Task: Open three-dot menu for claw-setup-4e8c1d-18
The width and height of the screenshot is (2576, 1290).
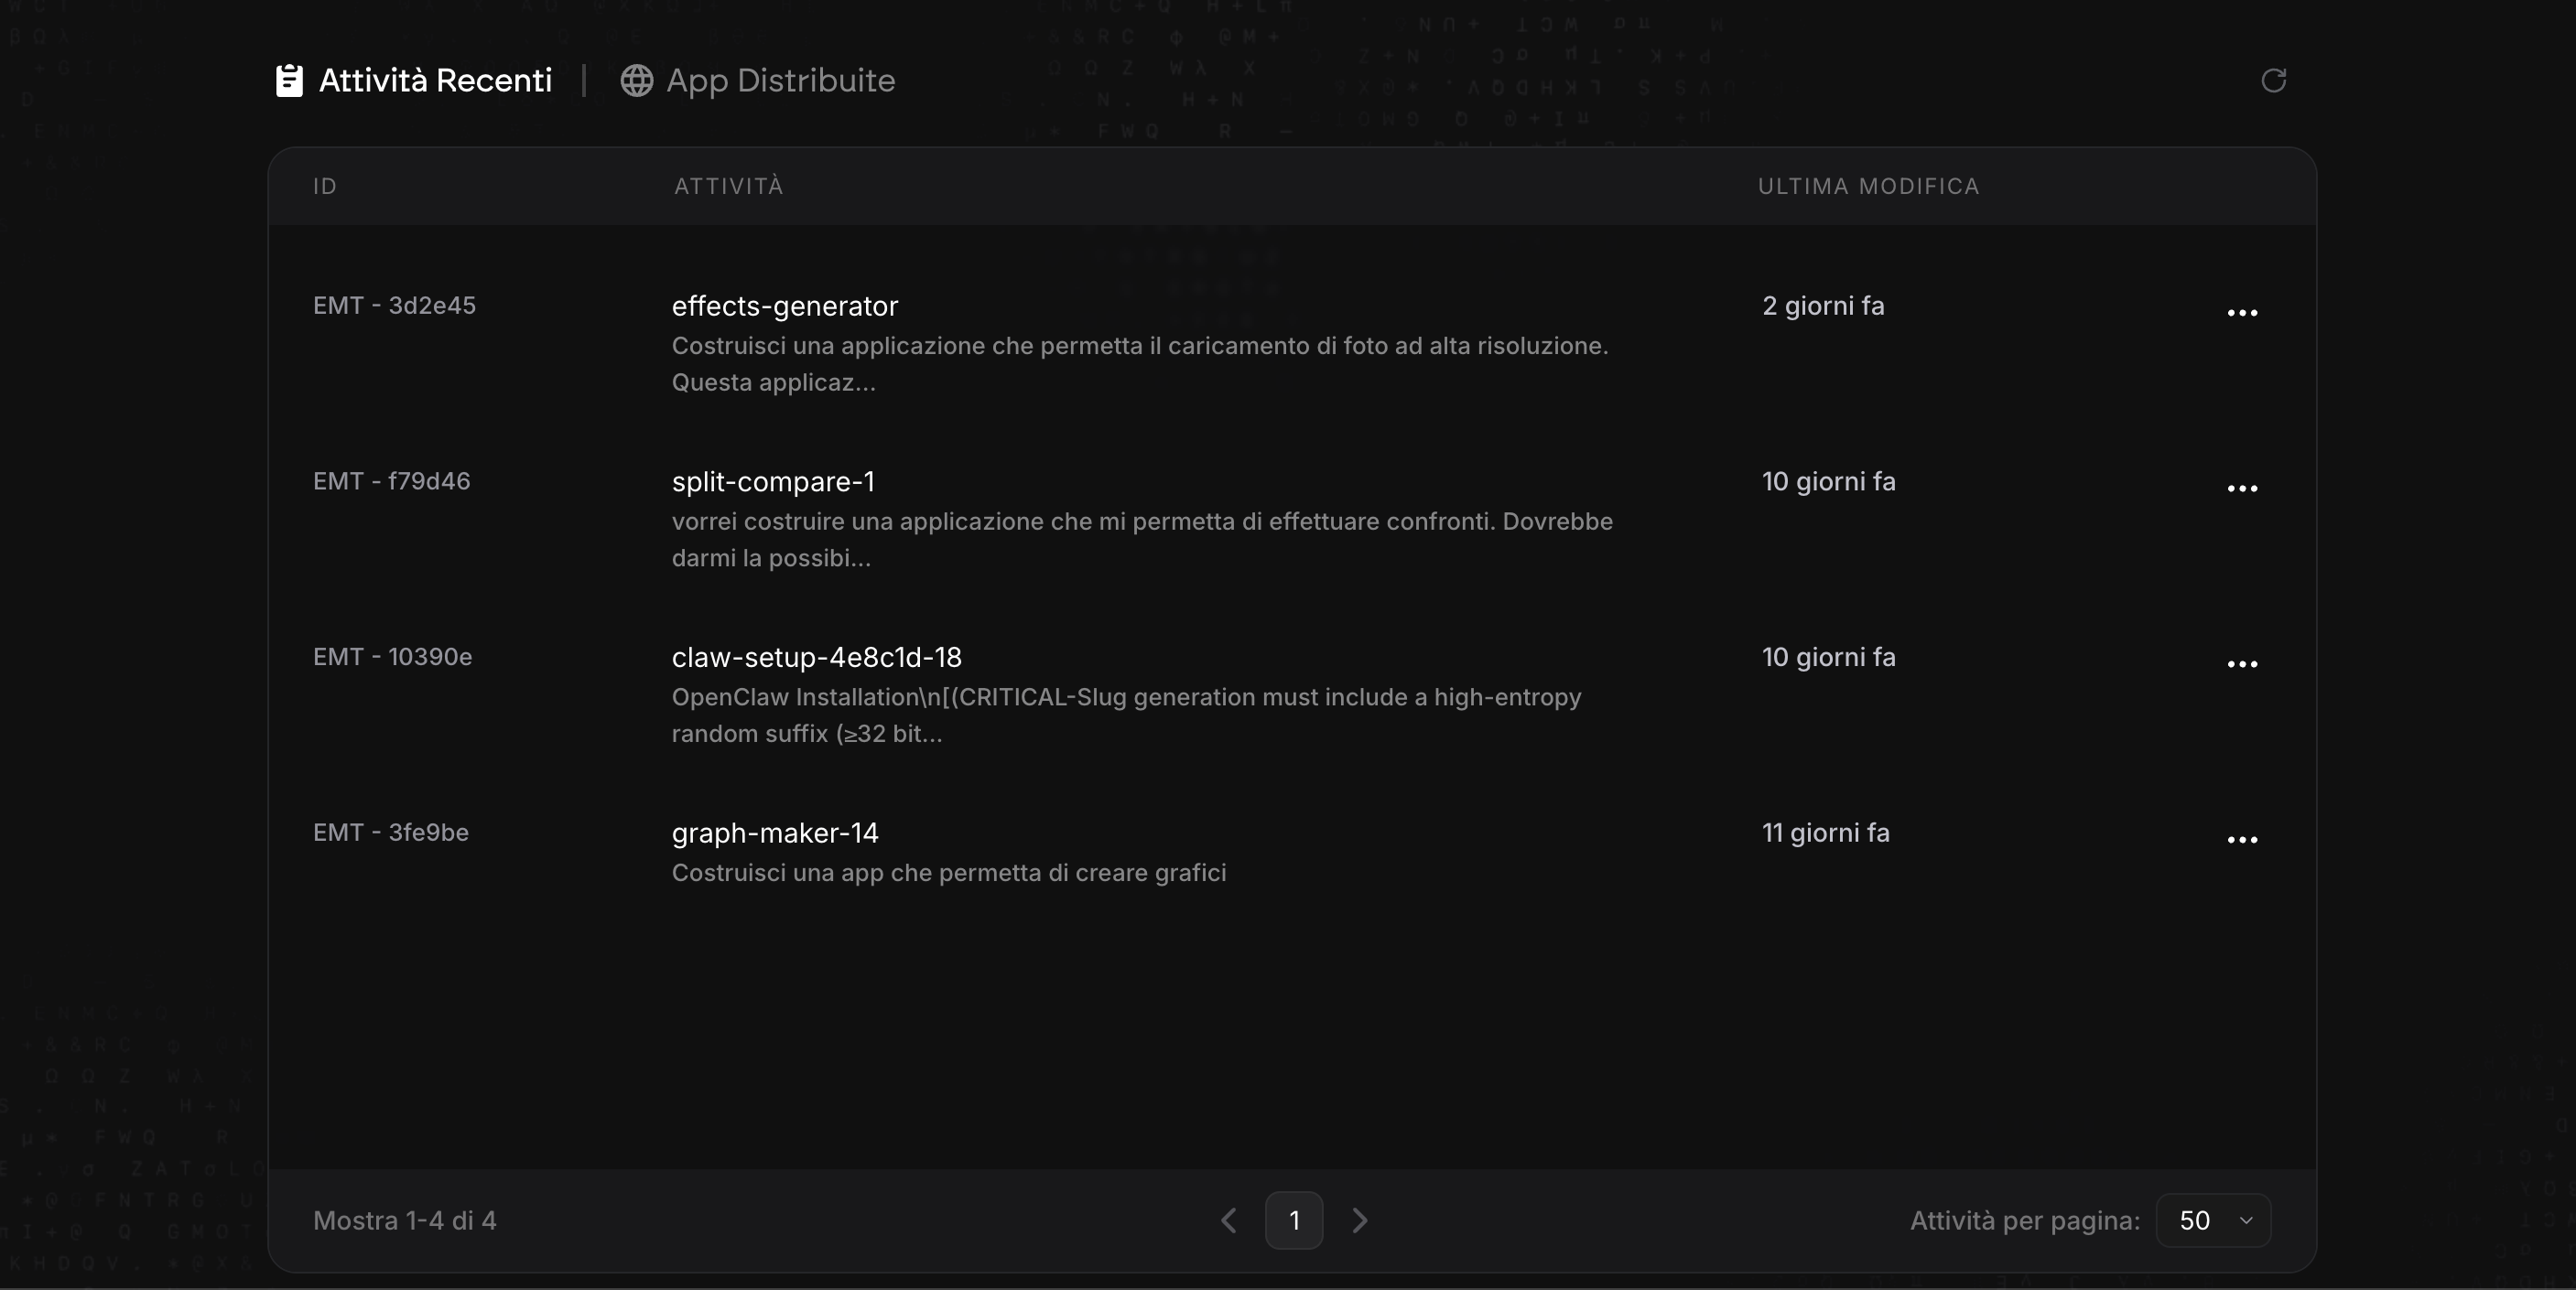Action: pos(2242,664)
